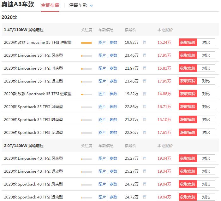Open calculator icon for Limousine 35 TFSI 时尚型
221x201 pixels.
[x=145, y=68]
